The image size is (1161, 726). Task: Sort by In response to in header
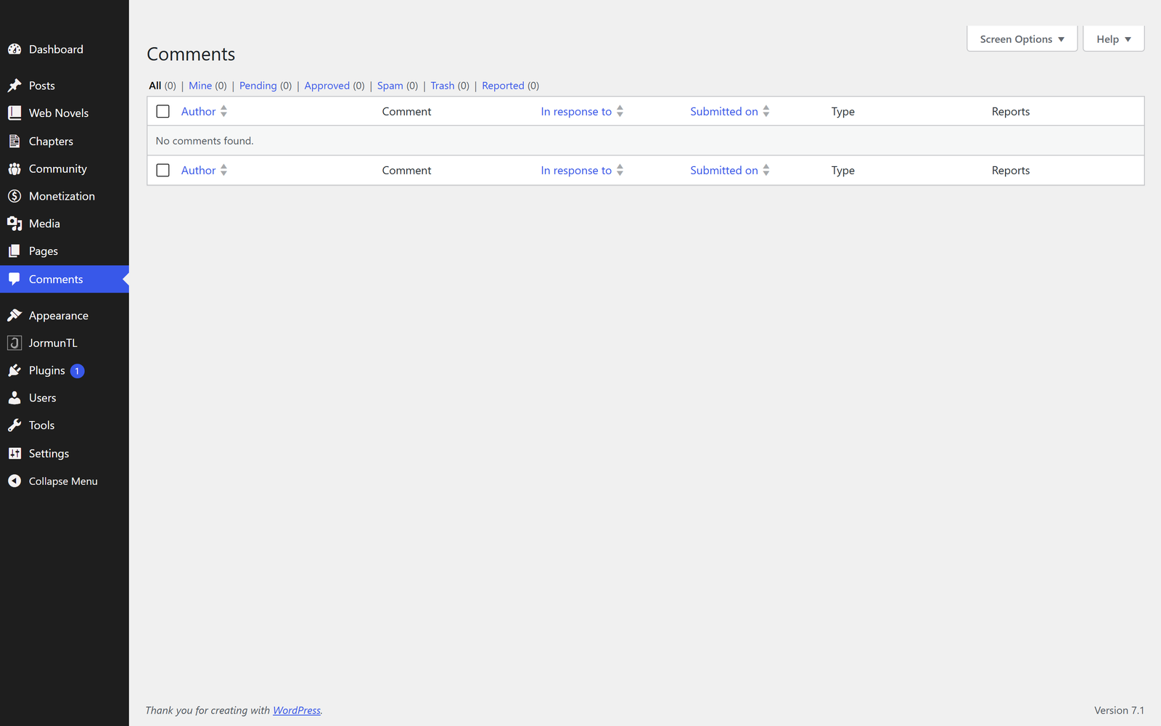pyautogui.click(x=582, y=111)
